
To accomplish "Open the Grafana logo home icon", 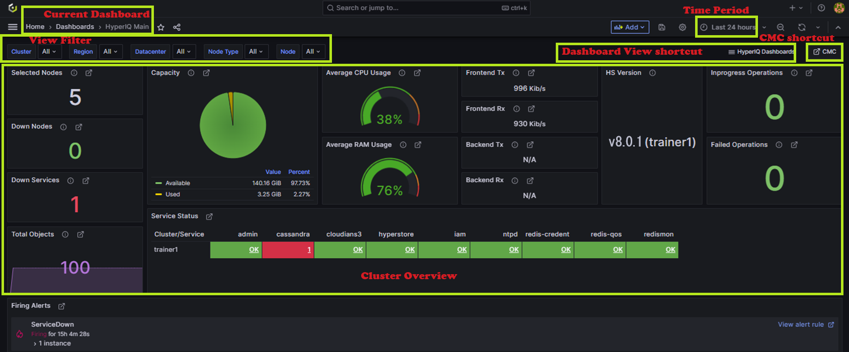I will (13, 8).
